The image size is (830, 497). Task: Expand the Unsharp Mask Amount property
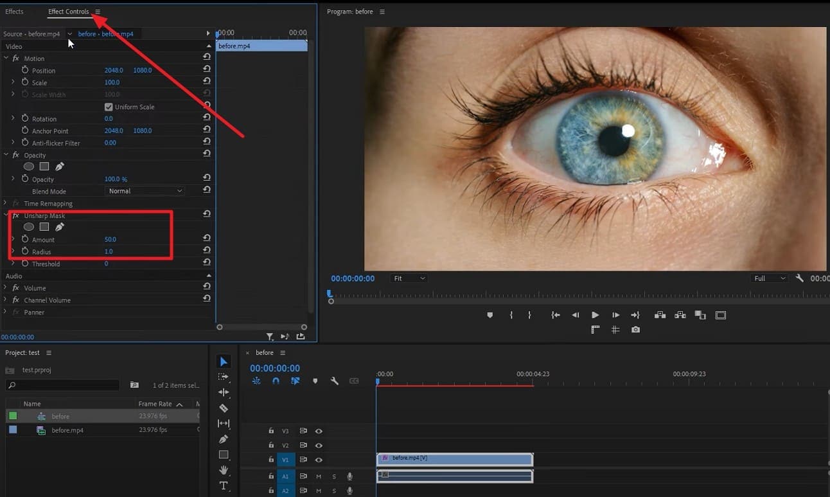click(13, 239)
